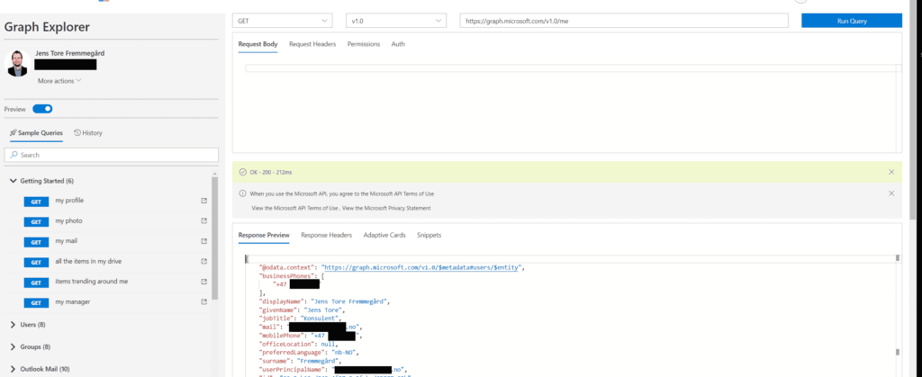Open the HTTP method GET dropdown
The height and width of the screenshot is (377, 922).
click(282, 21)
